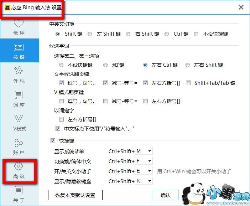Click 恢复本页默认设置 button
The width and height of the screenshot is (250, 206).
(75, 195)
